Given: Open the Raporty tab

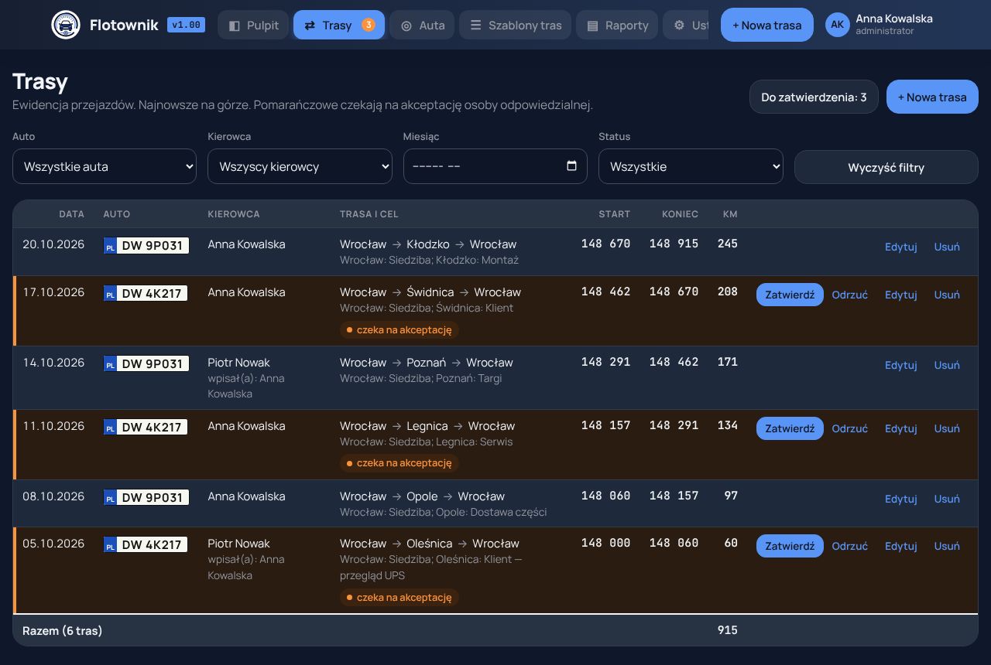Looking at the screenshot, I should coord(617,25).
